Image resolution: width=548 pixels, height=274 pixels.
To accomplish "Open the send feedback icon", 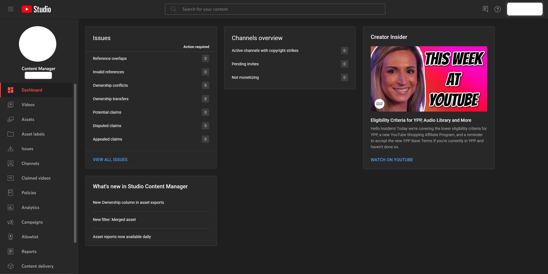I will [485, 9].
